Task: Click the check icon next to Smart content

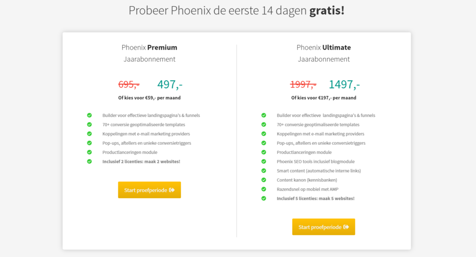Action: tap(264, 171)
